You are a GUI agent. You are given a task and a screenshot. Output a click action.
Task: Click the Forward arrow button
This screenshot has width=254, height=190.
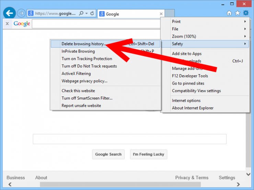click(x=21, y=13)
